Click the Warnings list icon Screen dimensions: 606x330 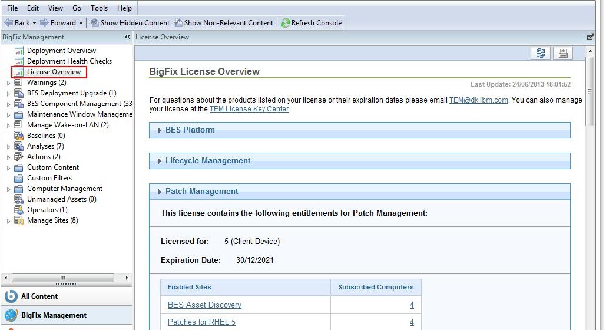tap(18, 82)
